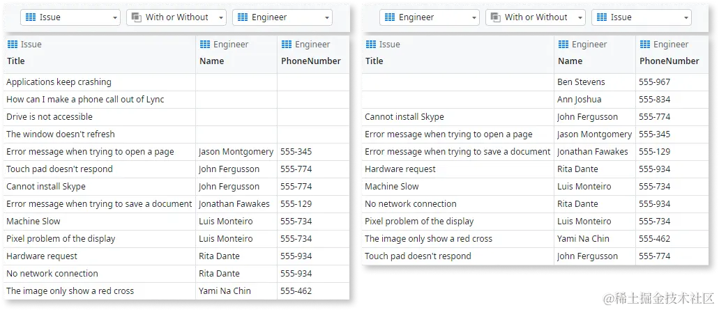Click the Issue table icon above Title in right grid

point(371,45)
